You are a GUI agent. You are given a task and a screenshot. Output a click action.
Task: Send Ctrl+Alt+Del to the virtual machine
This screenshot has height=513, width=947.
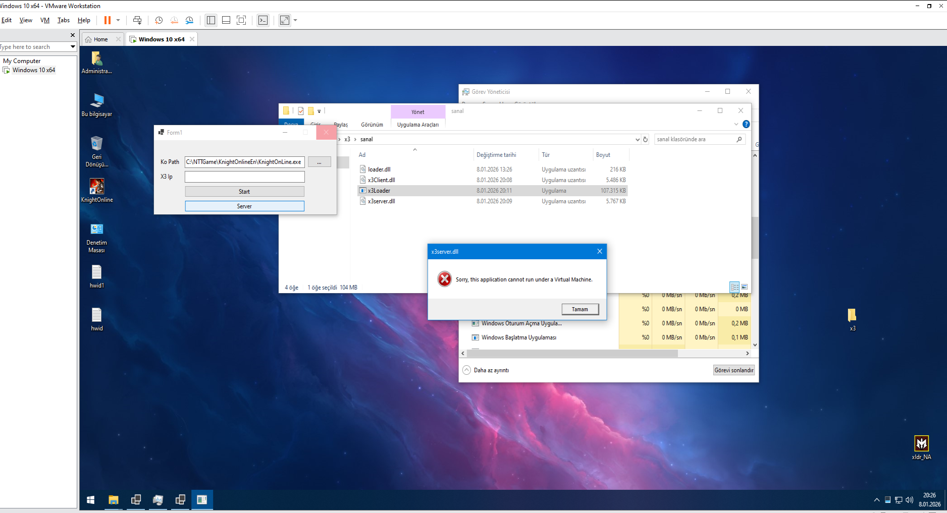[137, 20]
